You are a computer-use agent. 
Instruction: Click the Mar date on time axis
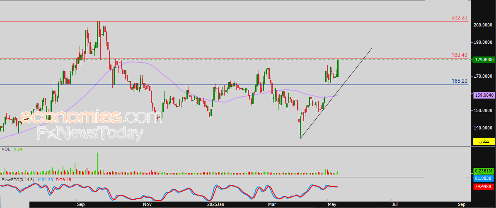tap(272, 205)
